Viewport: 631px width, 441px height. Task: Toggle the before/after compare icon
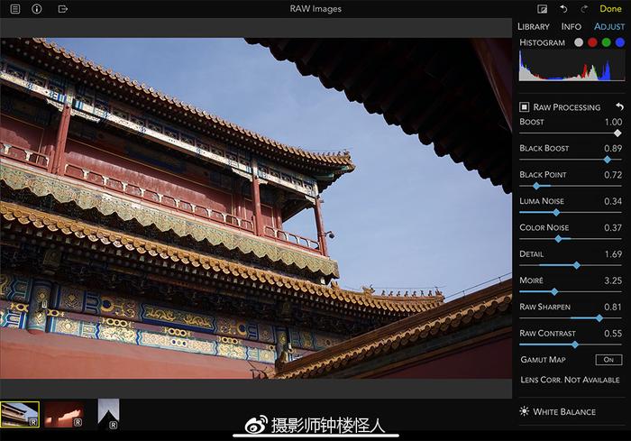pos(542,9)
